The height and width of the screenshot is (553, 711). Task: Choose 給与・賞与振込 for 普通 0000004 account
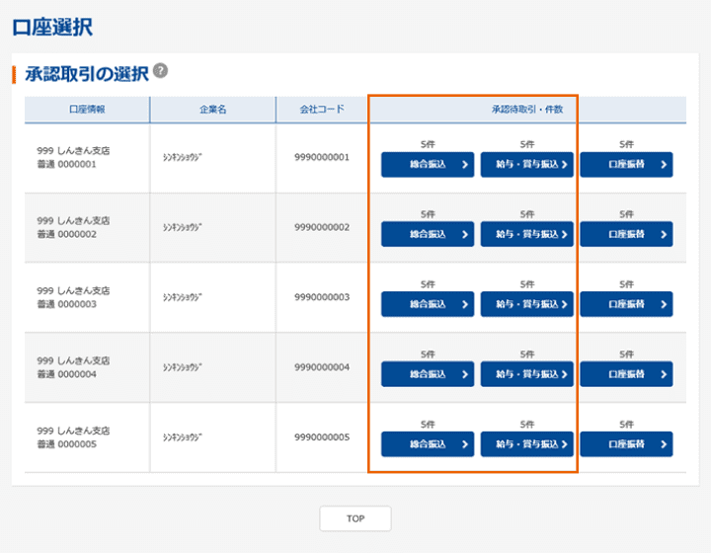[x=526, y=374]
